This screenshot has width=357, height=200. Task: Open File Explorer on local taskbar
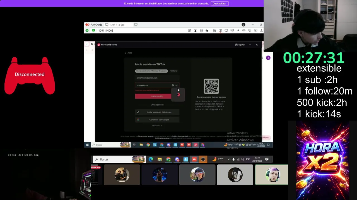click(160, 159)
